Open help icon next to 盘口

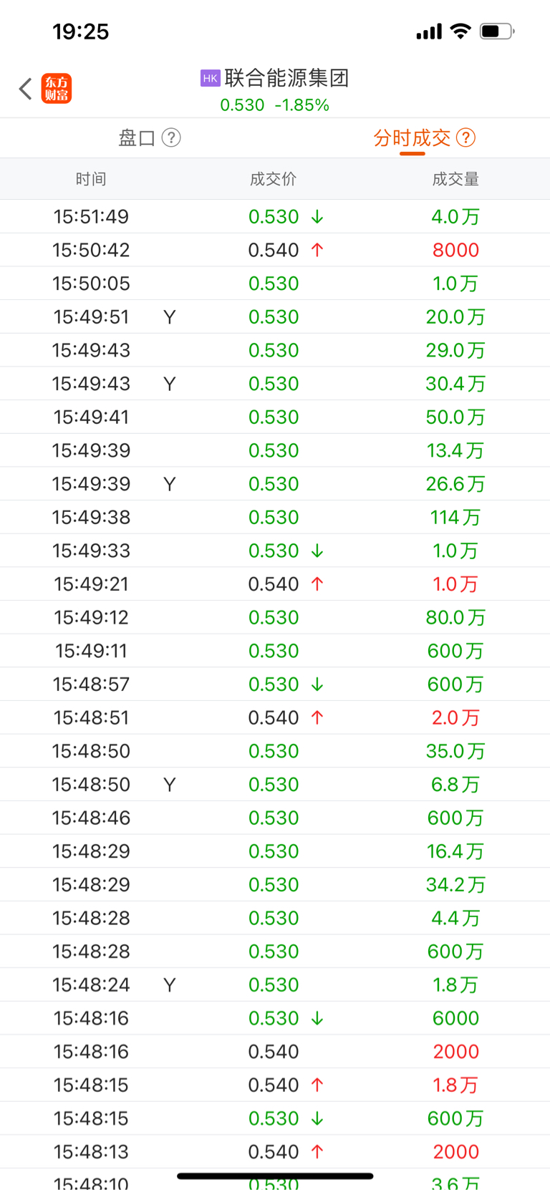coord(171,137)
